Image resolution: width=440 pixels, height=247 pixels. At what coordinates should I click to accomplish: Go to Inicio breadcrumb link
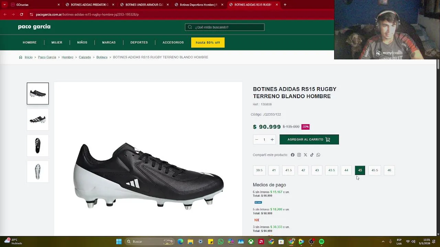click(29, 57)
